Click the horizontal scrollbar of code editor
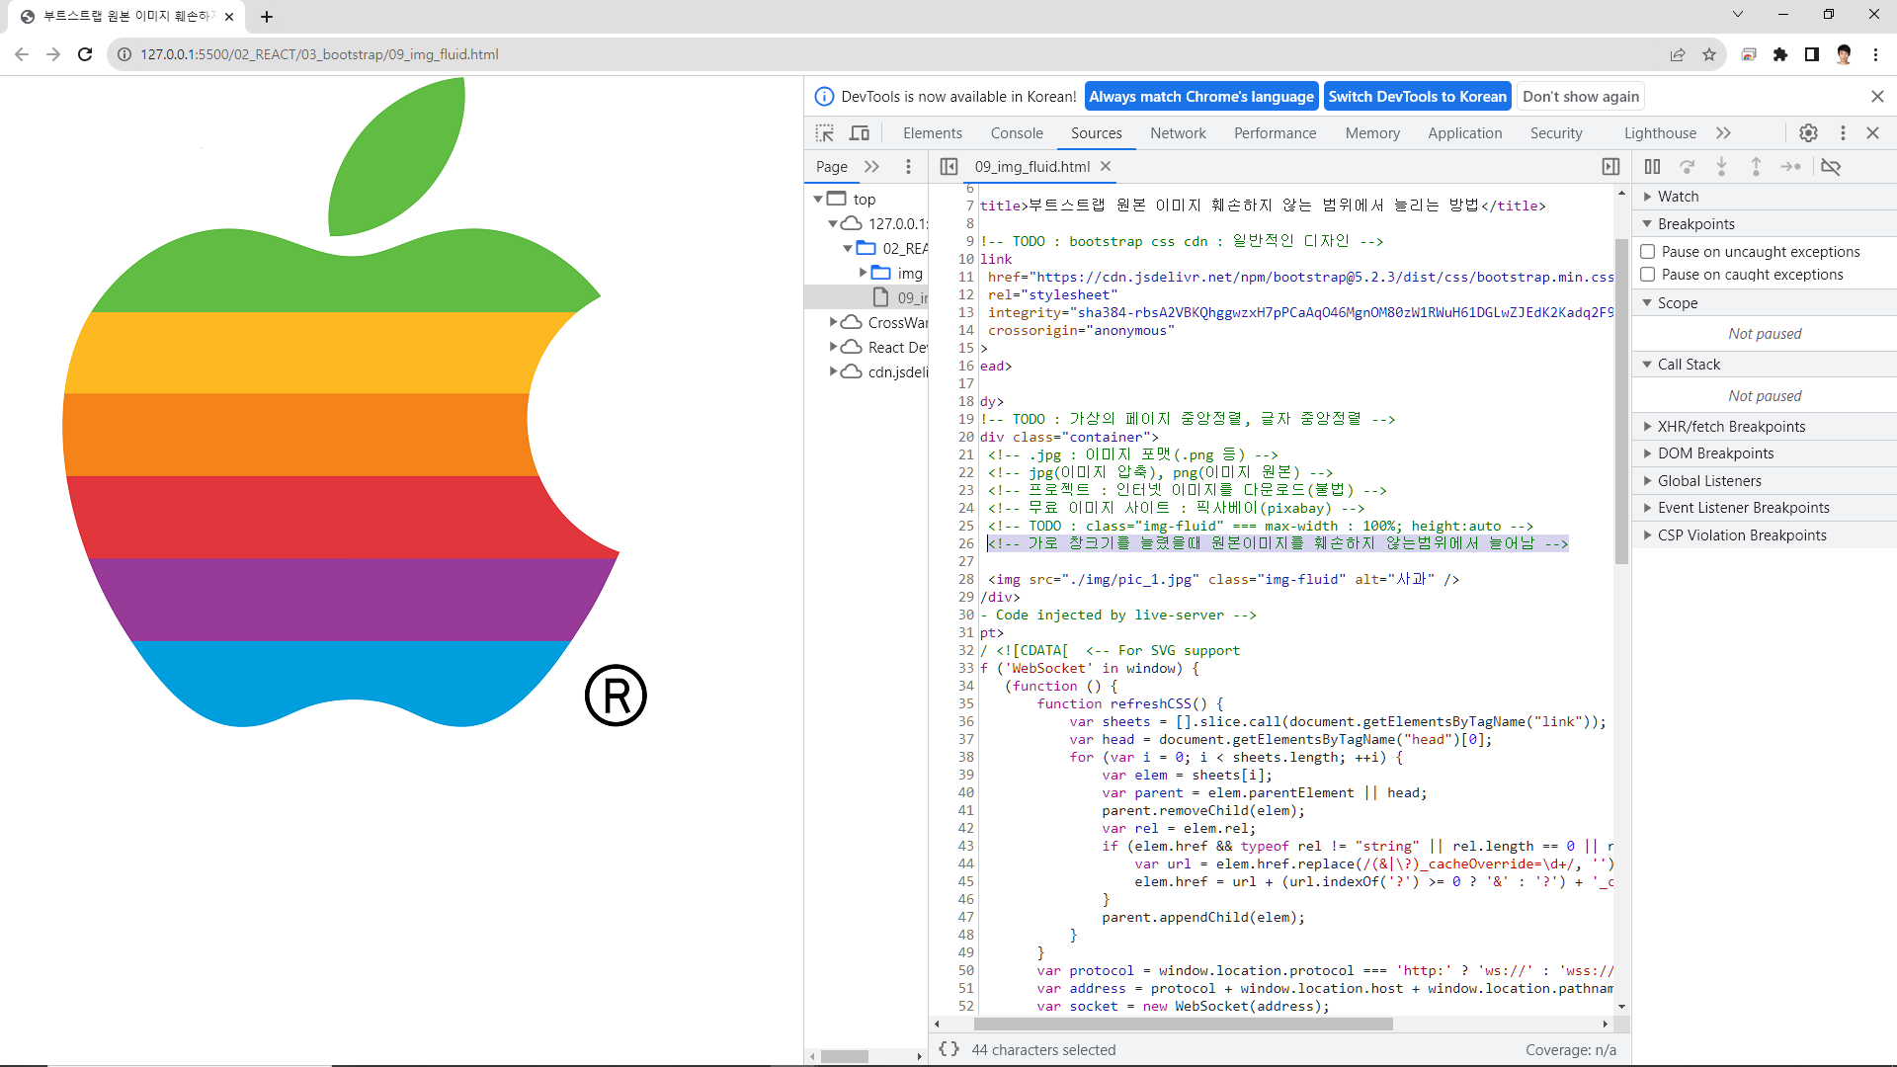The height and width of the screenshot is (1067, 1897). coord(1183,1025)
